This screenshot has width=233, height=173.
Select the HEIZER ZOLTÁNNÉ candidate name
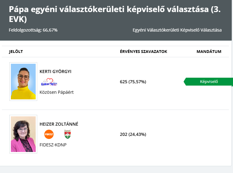(x=59, y=124)
